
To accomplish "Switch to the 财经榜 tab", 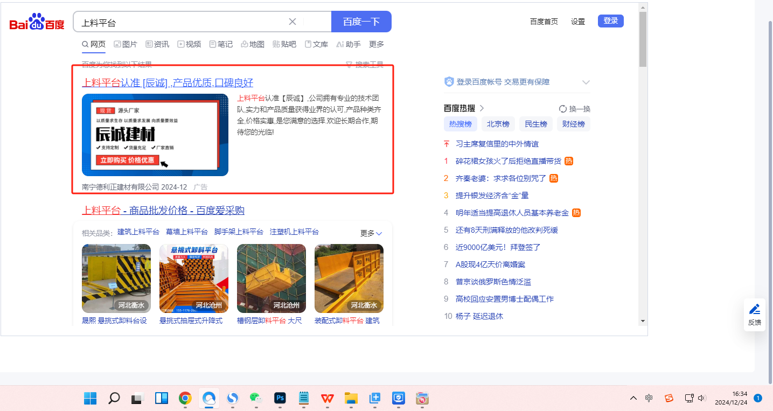I will tap(574, 124).
